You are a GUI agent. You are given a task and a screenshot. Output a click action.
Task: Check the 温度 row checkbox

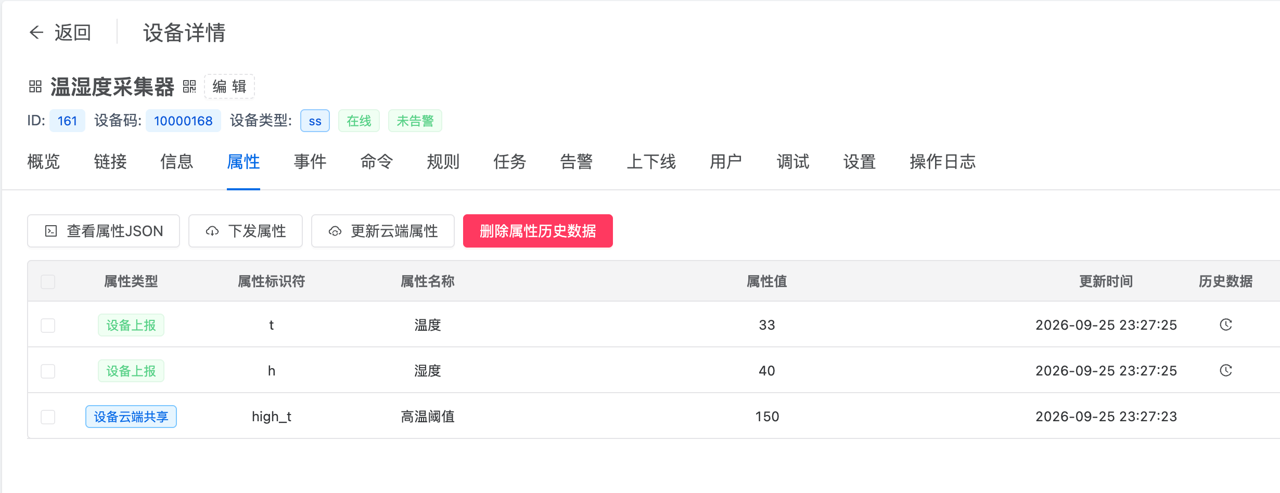pyautogui.click(x=48, y=325)
